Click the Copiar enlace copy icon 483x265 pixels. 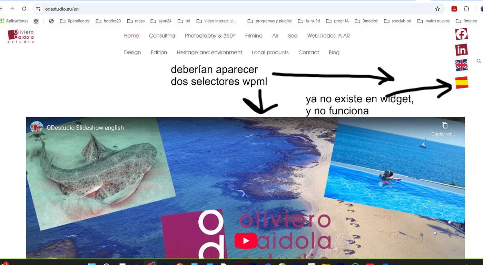pos(444,125)
